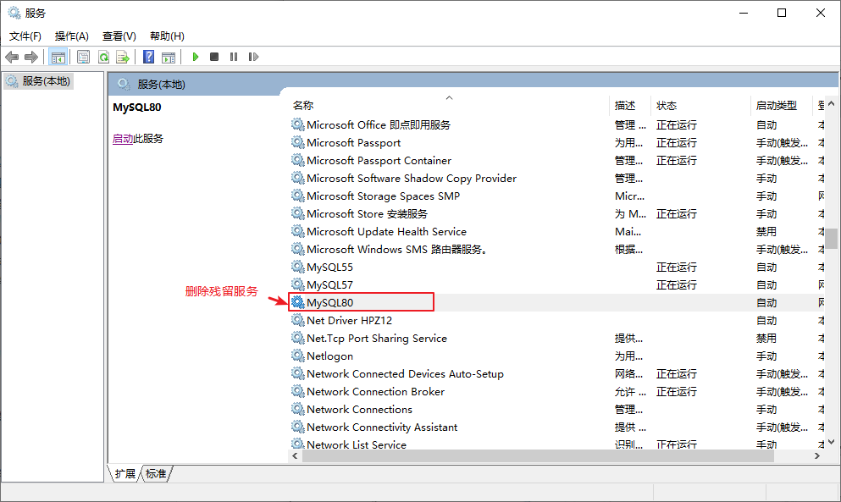Click the gear icon beside MySQL57
Image resolution: width=841 pixels, height=502 pixels.
[x=297, y=284]
